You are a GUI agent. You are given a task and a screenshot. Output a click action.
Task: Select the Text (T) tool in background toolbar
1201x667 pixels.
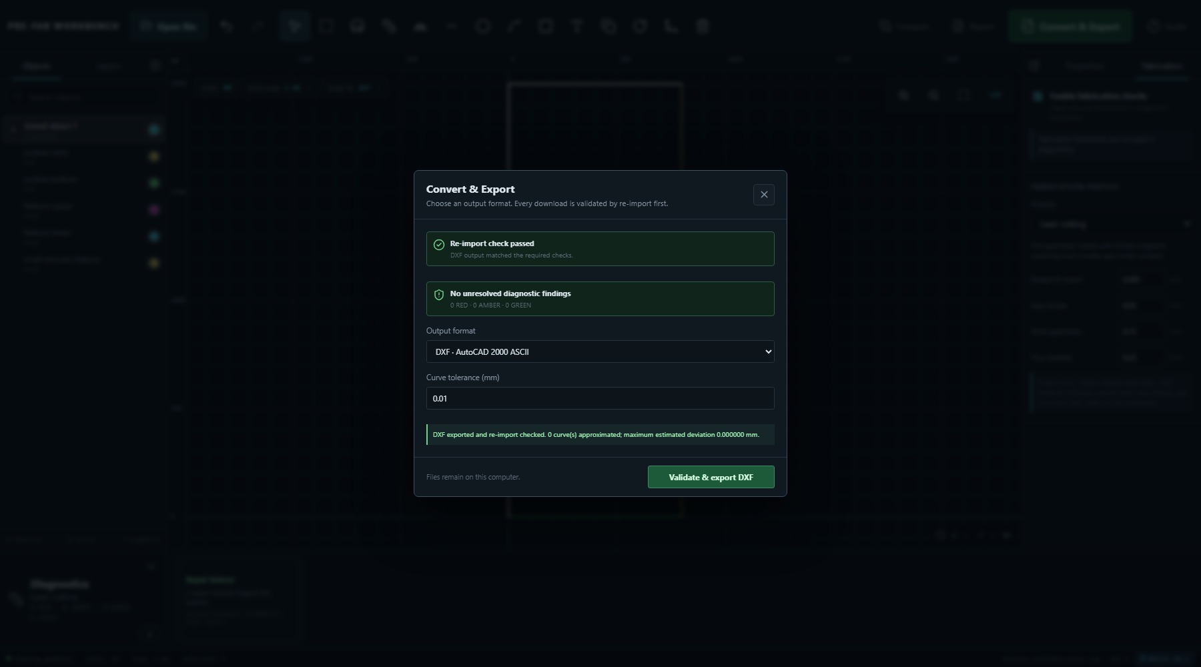[x=577, y=27]
